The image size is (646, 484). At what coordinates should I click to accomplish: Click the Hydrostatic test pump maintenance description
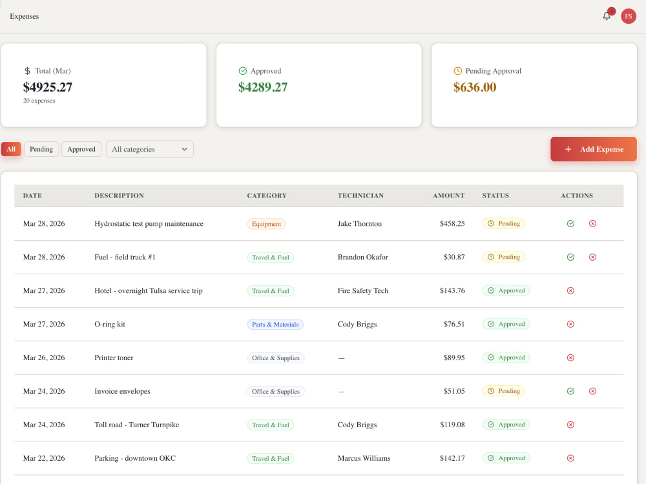(149, 223)
